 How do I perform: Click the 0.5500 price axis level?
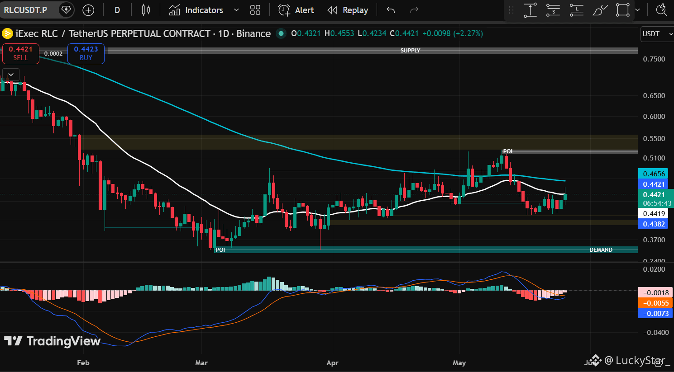pyautogui.click(x=654, y=139)
